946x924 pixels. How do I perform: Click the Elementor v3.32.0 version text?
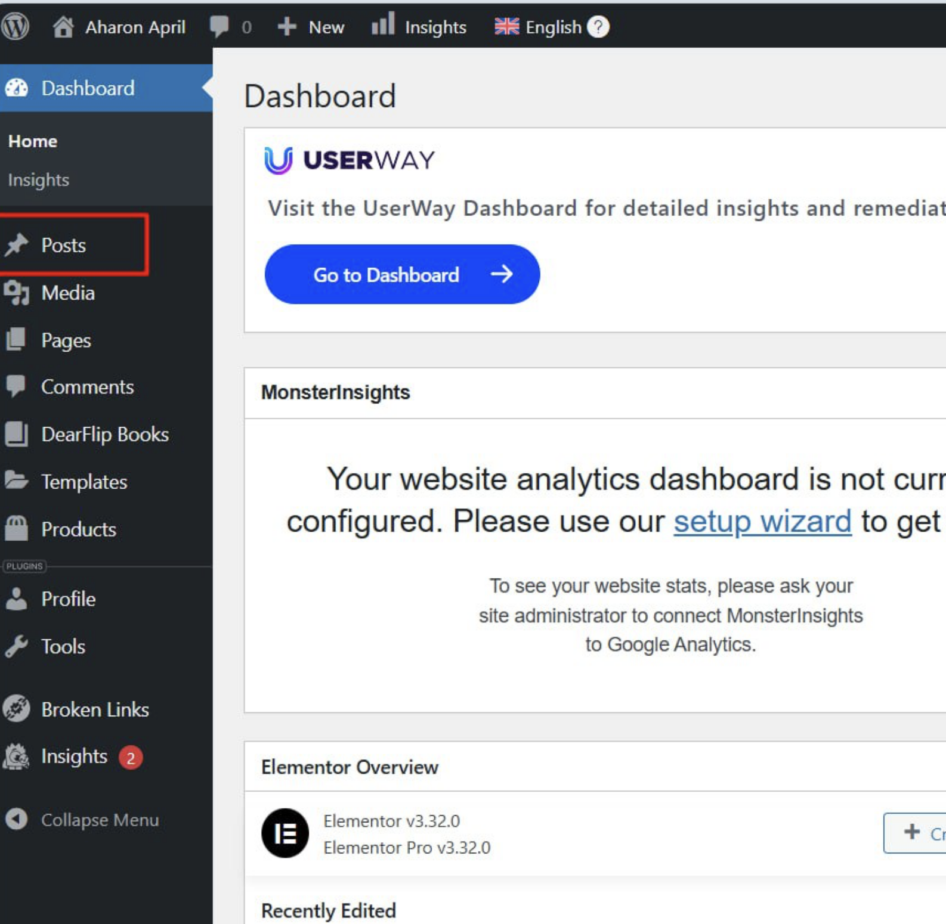392,821
